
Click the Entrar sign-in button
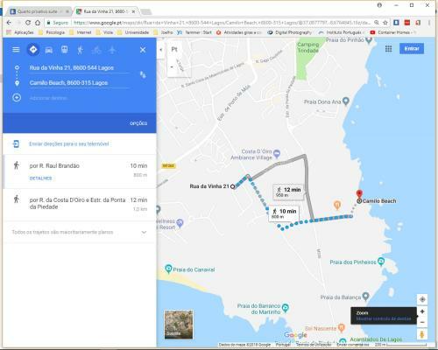click(412, 49)
